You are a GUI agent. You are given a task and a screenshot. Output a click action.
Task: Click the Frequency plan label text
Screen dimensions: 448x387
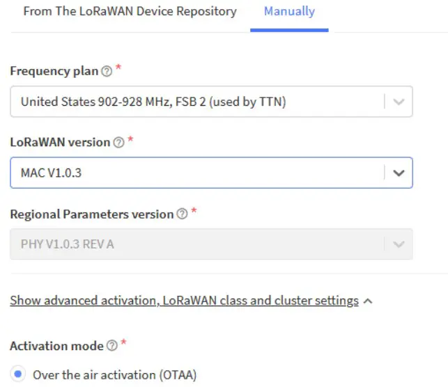coord(54,71)
